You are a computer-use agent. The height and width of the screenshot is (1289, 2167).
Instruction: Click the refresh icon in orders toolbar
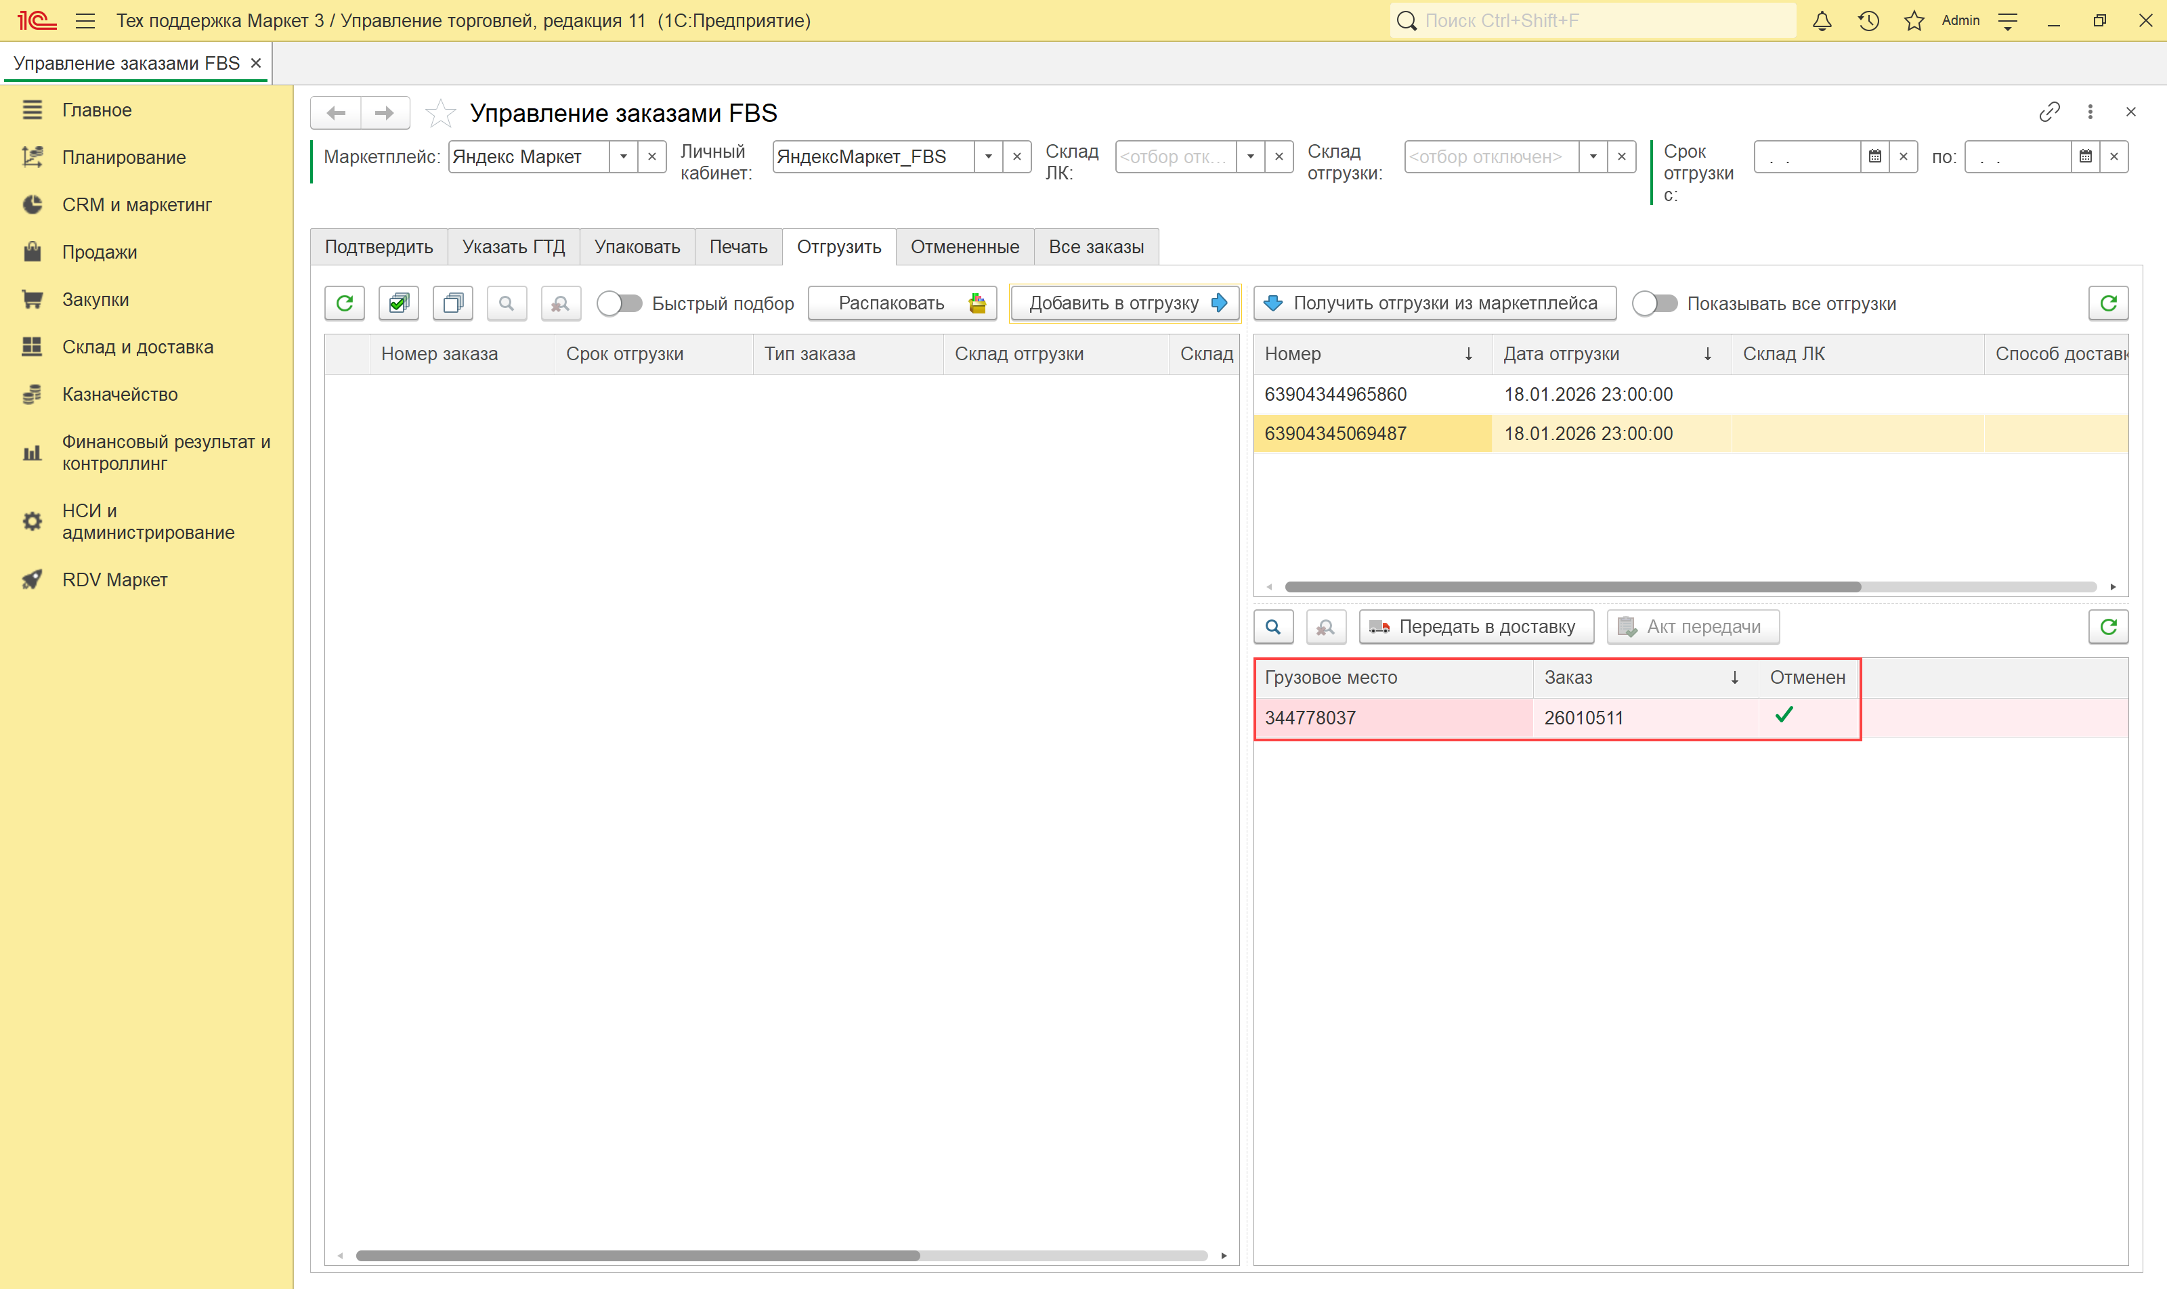point(344,303)
